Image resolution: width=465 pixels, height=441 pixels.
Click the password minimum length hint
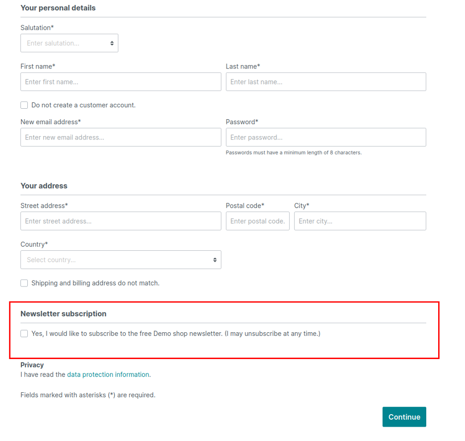pos(294,153)
